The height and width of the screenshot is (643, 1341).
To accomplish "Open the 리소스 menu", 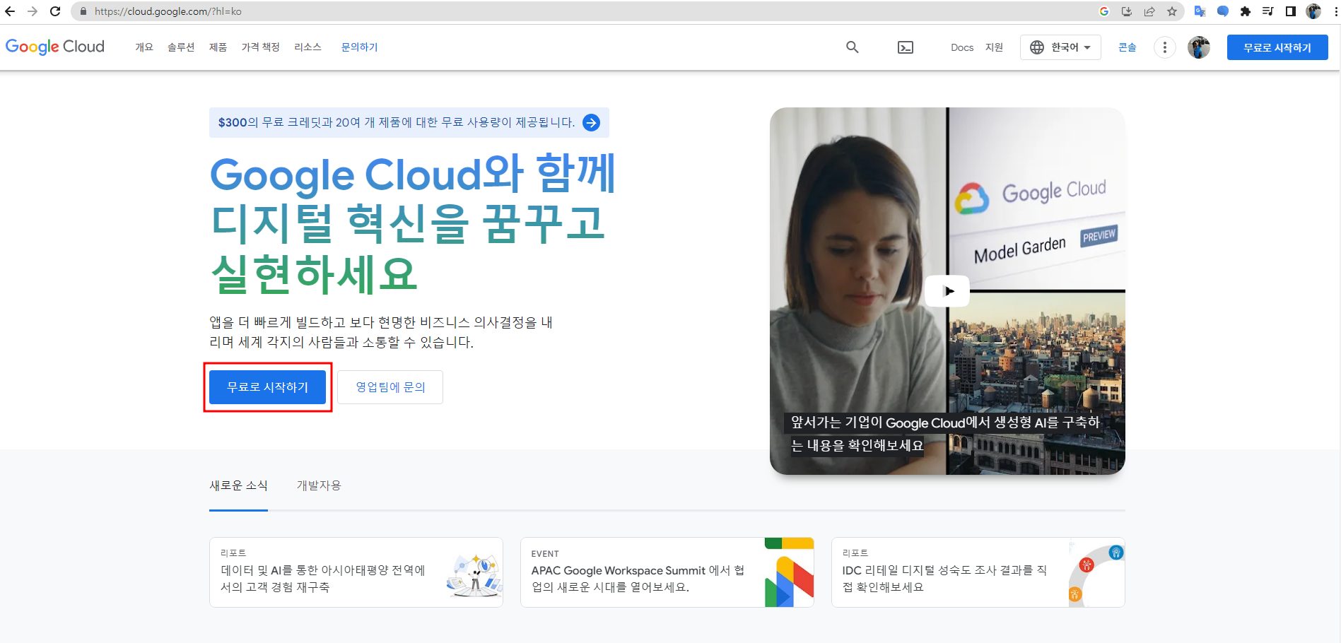I will coord(308,47).
